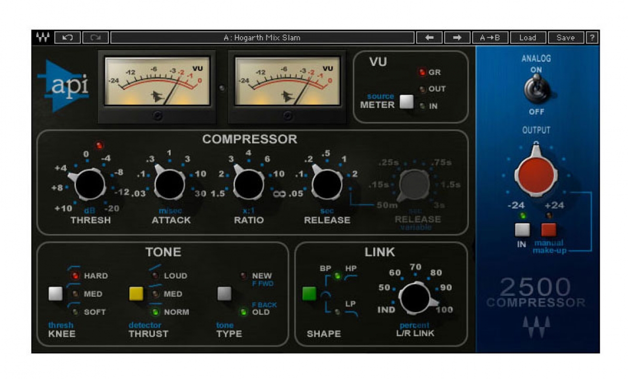Image resolution: width=628 pixels, height=379 pixels.
Task: Load the next preset with right arrow
Action: coord(457,38)
